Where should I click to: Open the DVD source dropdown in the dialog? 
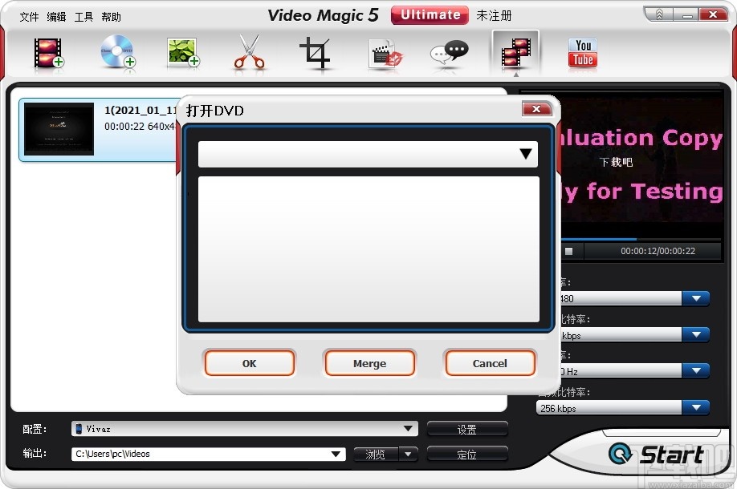[x=527, y=154]
